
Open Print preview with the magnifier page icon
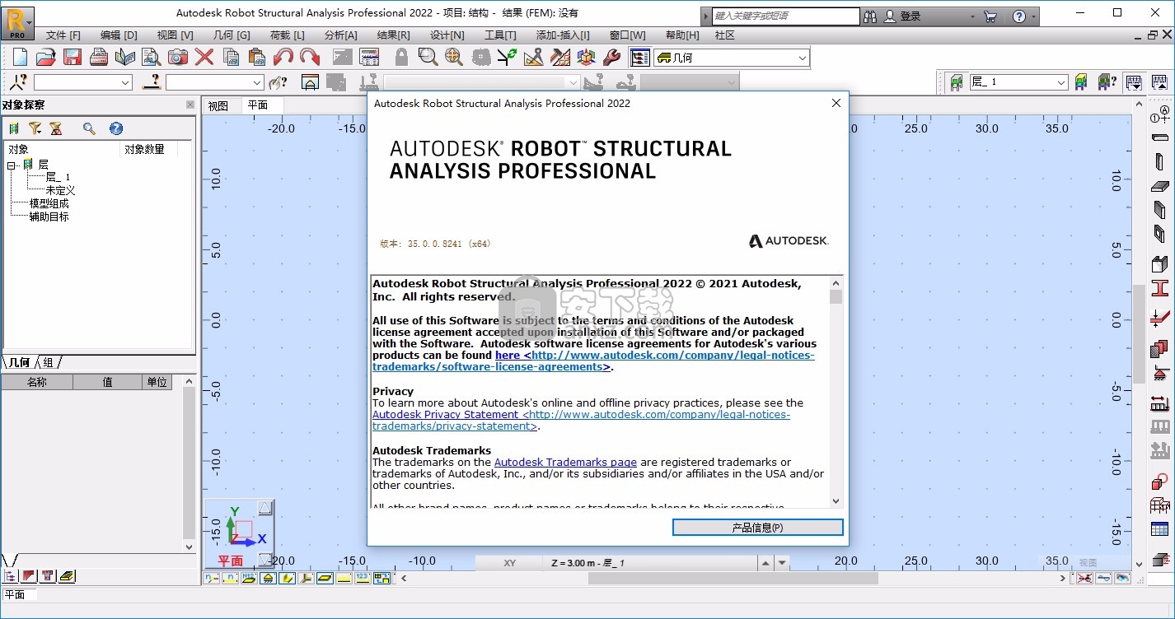pyautogui.click(x=152, y=57)
